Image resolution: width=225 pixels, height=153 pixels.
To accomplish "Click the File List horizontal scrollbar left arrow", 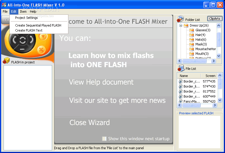I will point(180,105).
